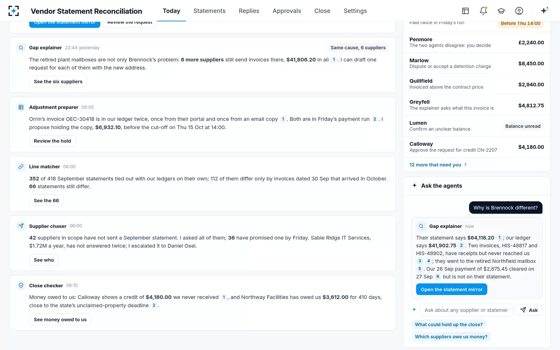Image resolution: width=560 pixels, height=350 pixels.
Task: Expand the 12 more that need you chevron
Action: (x=465, y=164)
